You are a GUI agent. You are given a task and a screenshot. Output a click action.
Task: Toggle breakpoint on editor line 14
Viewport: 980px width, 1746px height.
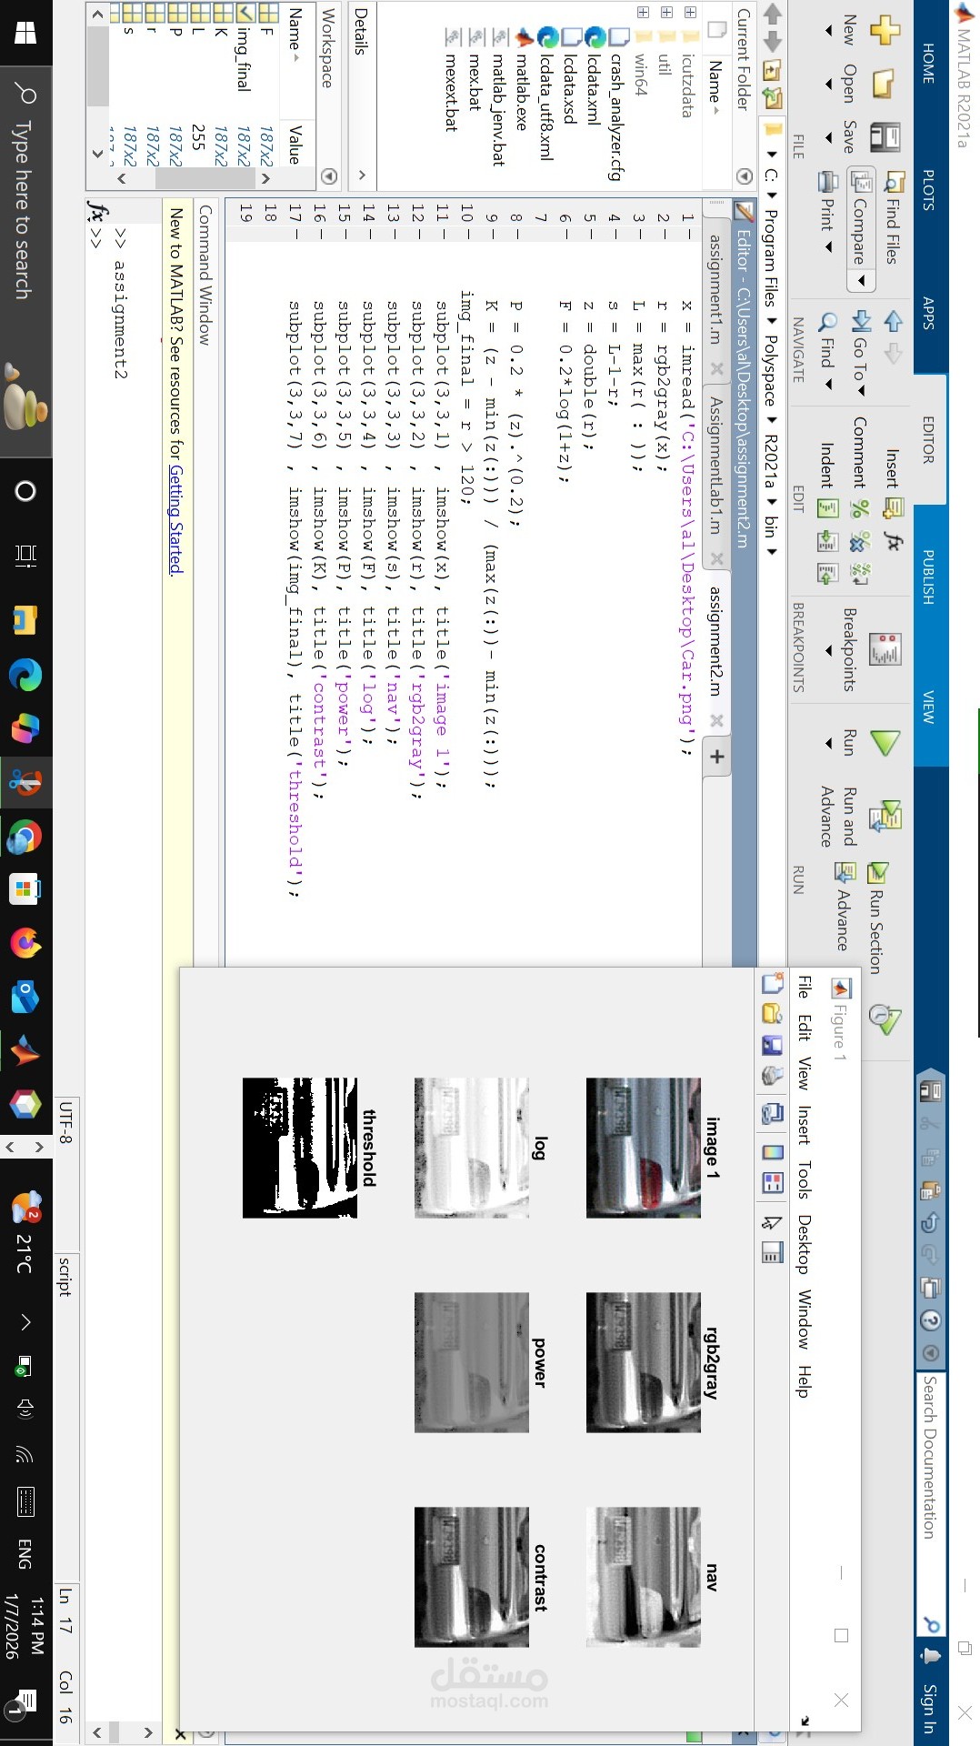(367, 234)
